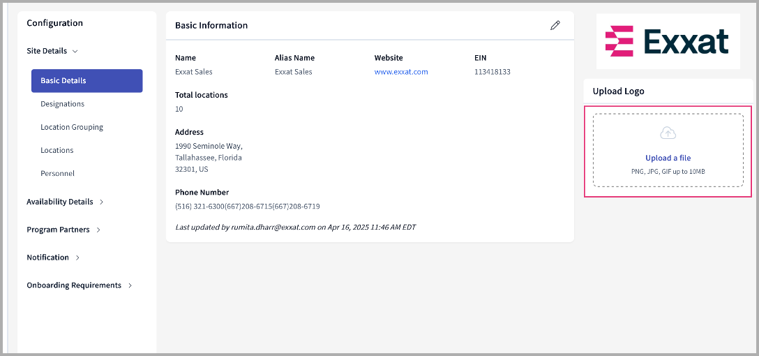Go to Location Grouping
The width and height of the screenshot is (759, 356).
(x=72, y=127)
